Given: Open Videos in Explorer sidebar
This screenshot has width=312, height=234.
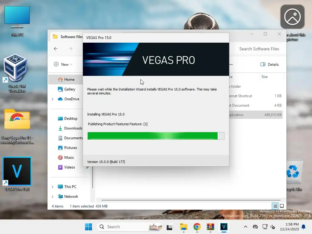Looking at the screenshot, I should 66,167.
